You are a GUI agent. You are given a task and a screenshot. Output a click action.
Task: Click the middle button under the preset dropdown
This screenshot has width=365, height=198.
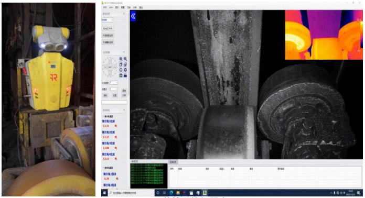coord(115,95)
